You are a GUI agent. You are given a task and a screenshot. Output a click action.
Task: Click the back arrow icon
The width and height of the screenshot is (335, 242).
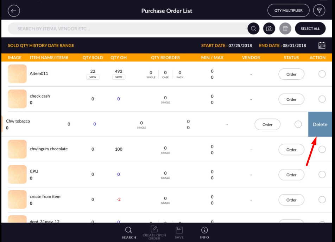14,11
